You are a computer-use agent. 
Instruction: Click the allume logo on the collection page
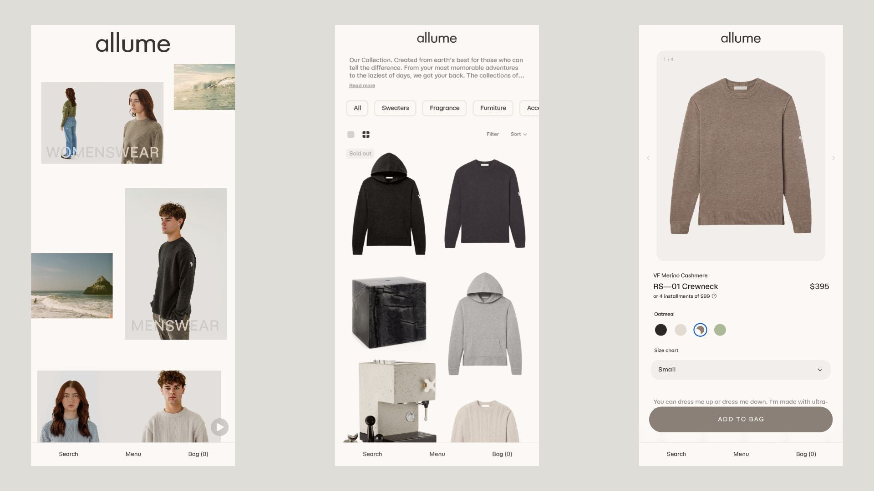click(x=437, y=38)
